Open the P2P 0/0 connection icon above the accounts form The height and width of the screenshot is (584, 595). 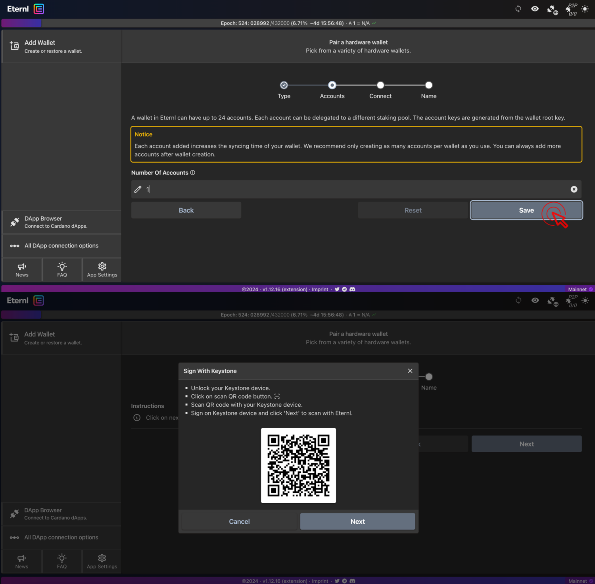(x=571, y=10)
